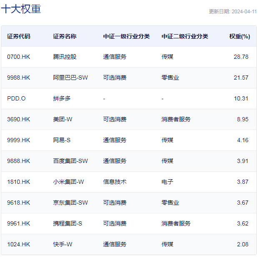Click 消费者服务 in the 携程集团-S row
The image size is (258, 258).
176,223
